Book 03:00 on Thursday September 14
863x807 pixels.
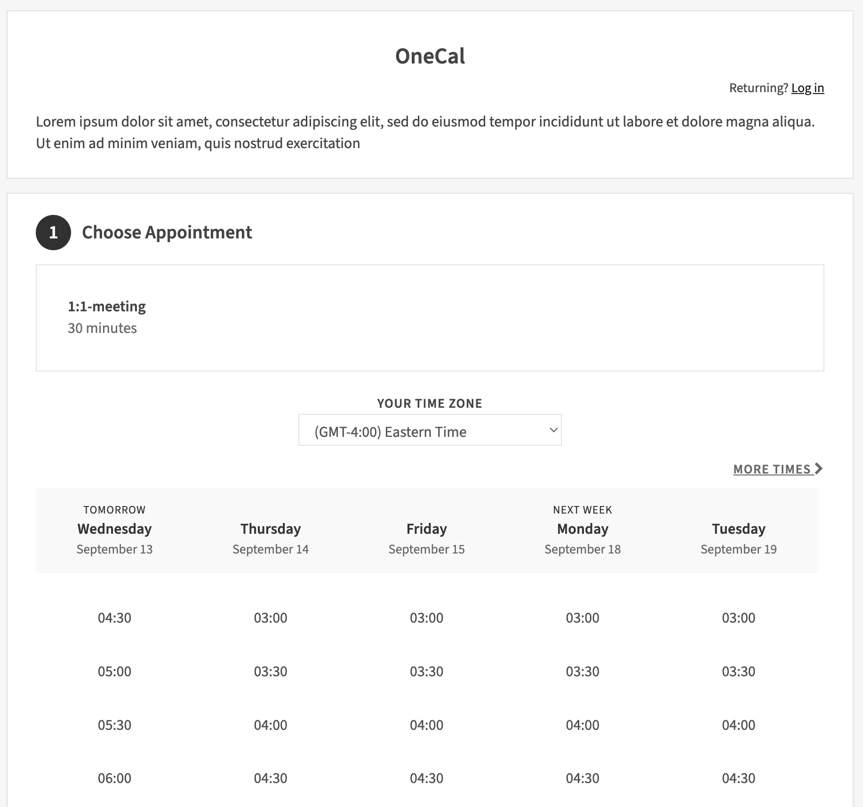pos(271,617)
